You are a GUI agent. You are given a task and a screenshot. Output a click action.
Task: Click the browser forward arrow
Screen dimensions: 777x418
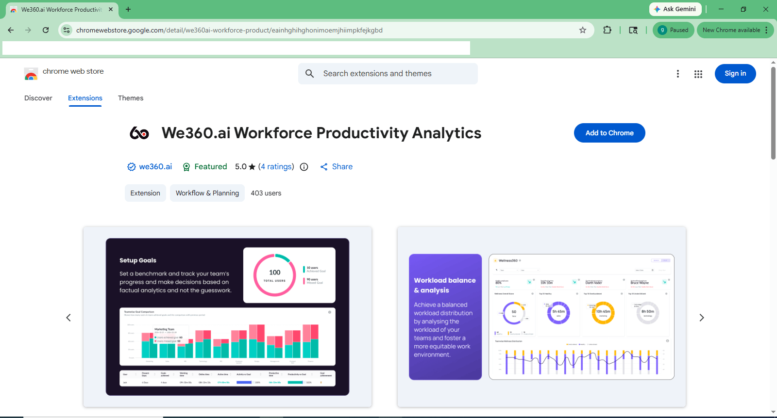click(28, 30)
